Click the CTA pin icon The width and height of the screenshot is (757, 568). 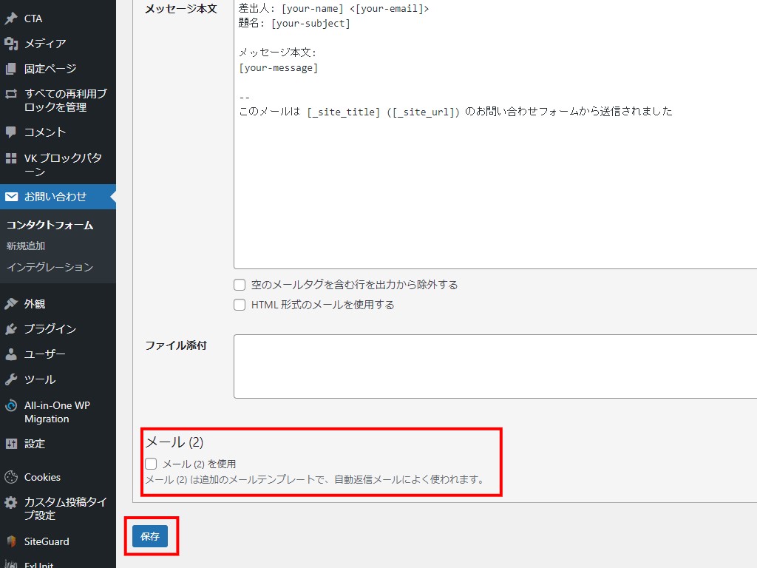pyautogui.click(x=11, y=18)
